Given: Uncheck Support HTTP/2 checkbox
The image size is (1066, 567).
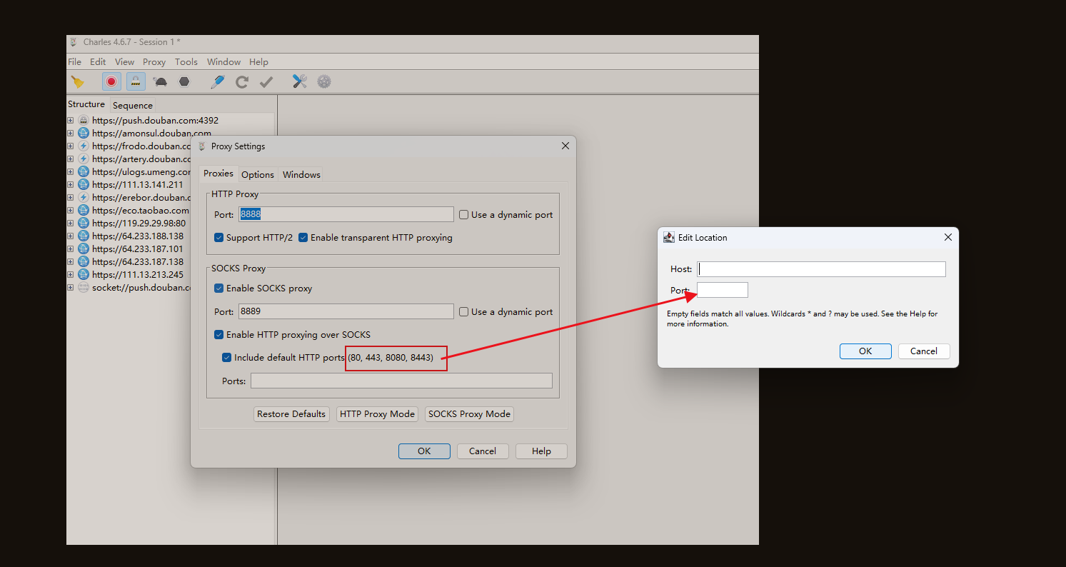Looking at the screenshot, I should coord(219,238).
